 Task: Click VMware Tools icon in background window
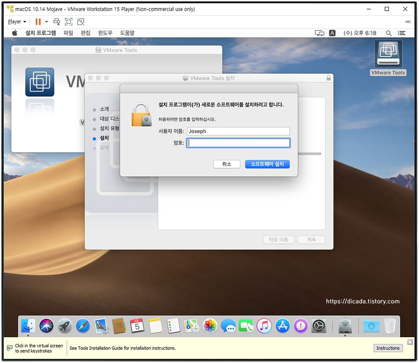(x=40, y=82)
